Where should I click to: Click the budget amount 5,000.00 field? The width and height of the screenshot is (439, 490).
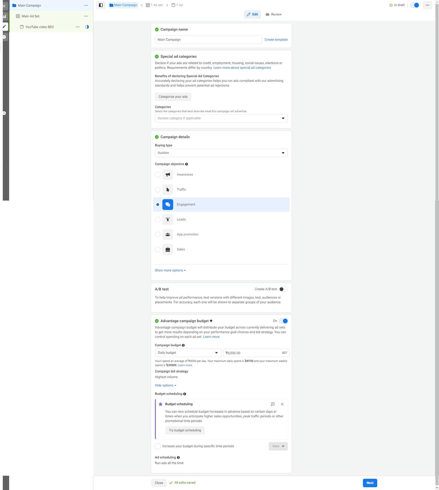pos(256,353)
